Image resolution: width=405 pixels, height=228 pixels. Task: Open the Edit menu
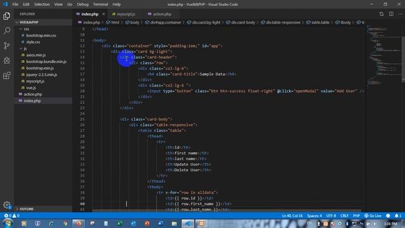coord(26,4)
